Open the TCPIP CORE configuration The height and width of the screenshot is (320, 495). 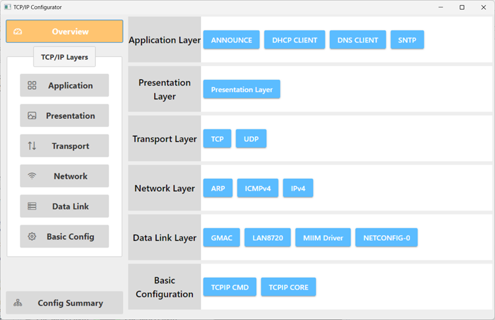[288, 287]
